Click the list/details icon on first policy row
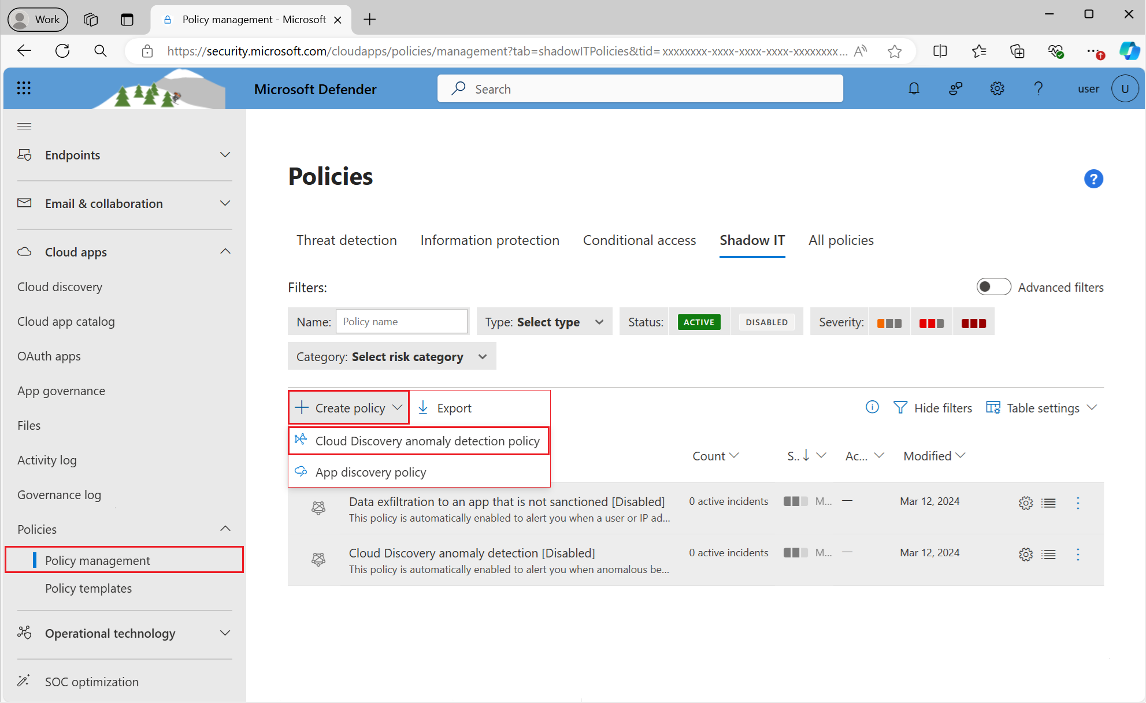This screenshot has height=703, width=1146. 1048,501
